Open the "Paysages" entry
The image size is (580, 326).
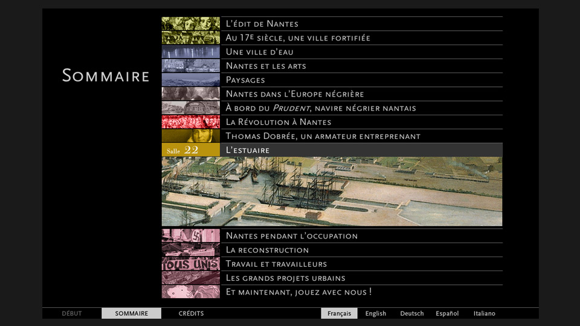tap(361, 80)
